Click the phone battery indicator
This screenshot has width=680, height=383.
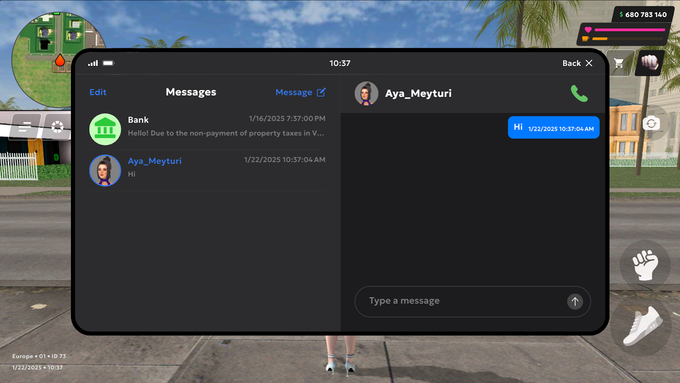pos(108,63)
